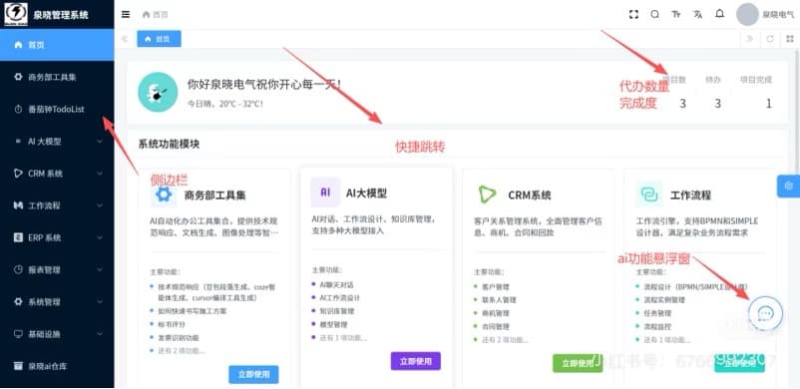Click the 合同管理 feature item
The height and width of the screenshot is (389, 800).
point(496,327)
